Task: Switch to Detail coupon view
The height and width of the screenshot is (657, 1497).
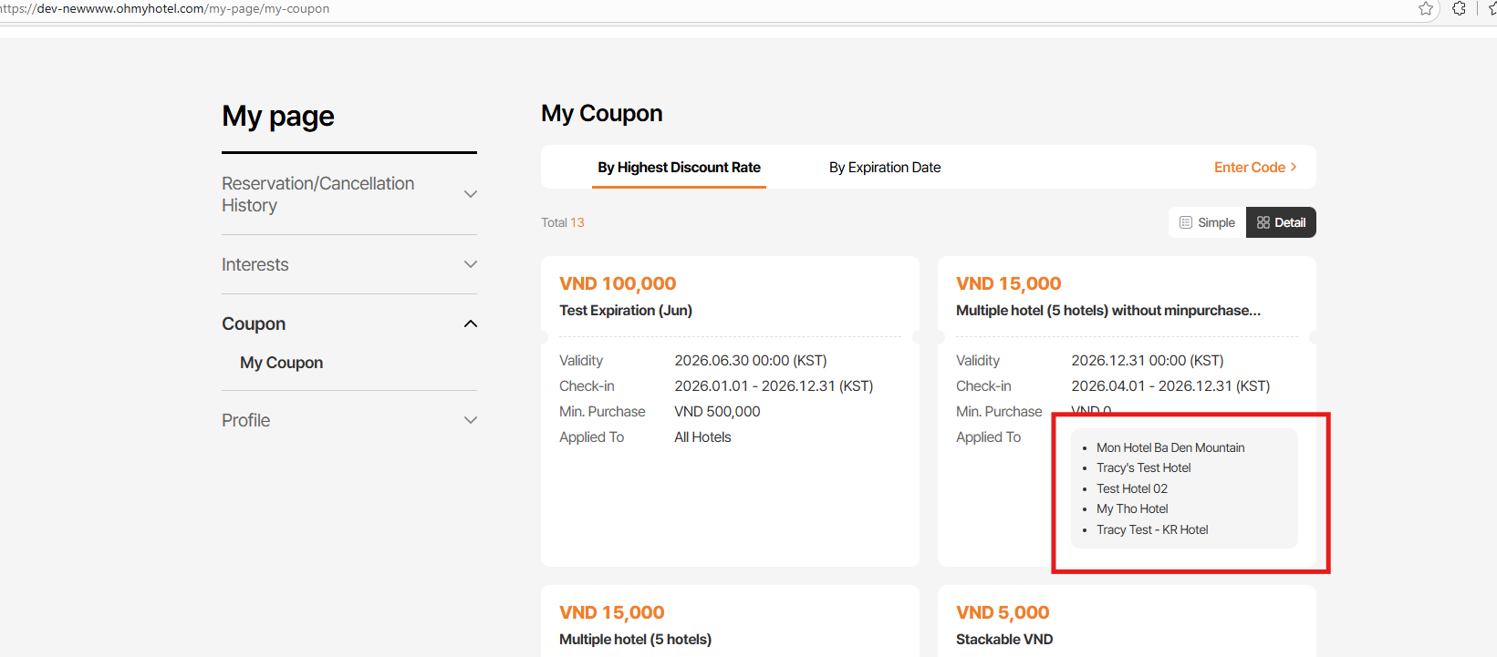Action: point(1281,222)
